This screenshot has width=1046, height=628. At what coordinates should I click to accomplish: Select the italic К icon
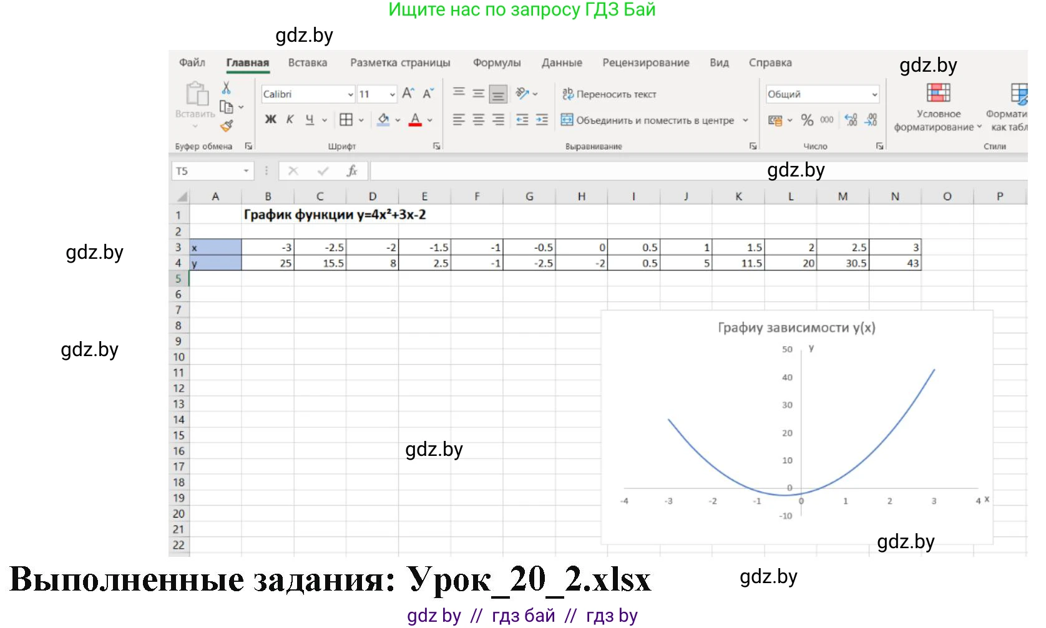289,119
